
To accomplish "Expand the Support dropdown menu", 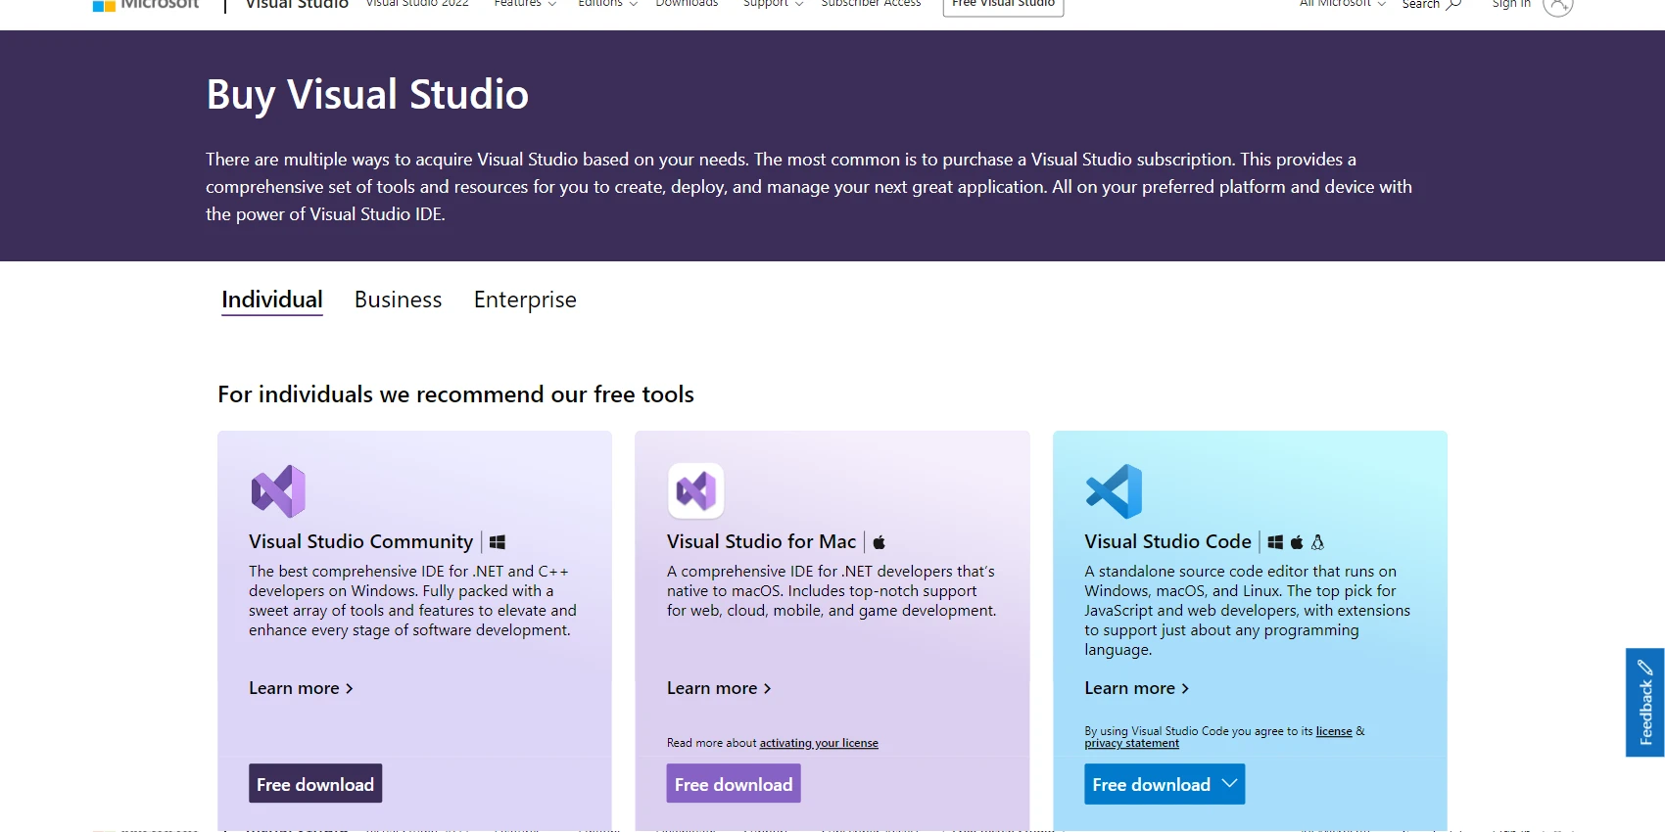I will point(773,4).
